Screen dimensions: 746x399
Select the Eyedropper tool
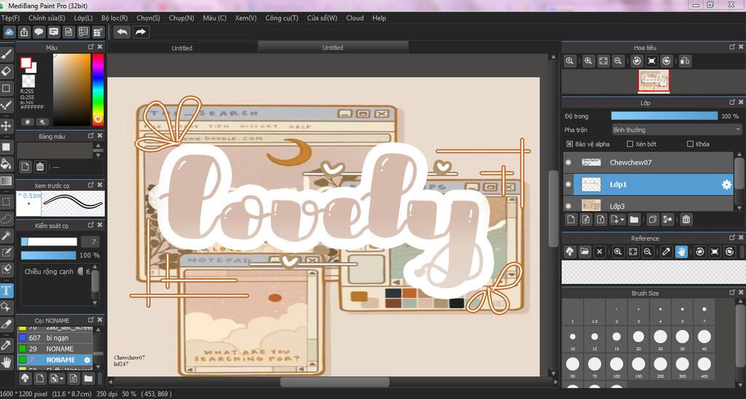pos(6,345)
